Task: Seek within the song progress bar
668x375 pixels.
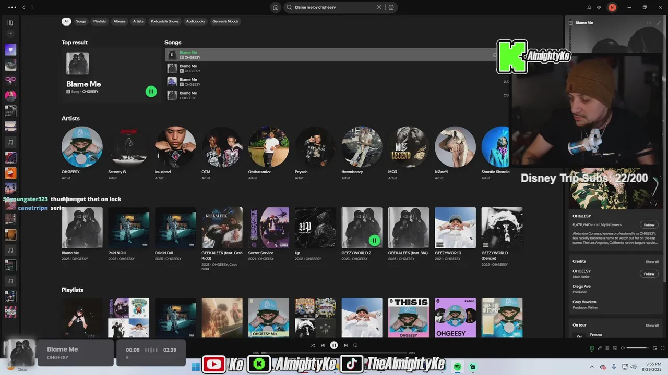Action: 334,353
